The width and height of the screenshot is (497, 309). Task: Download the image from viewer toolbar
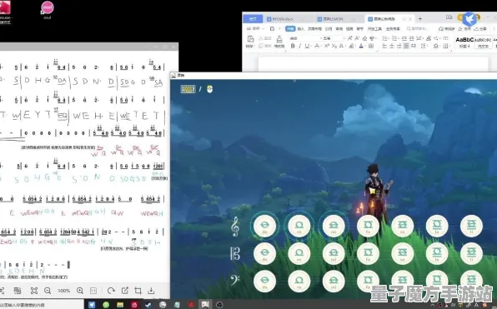click(x=152, y=291)
